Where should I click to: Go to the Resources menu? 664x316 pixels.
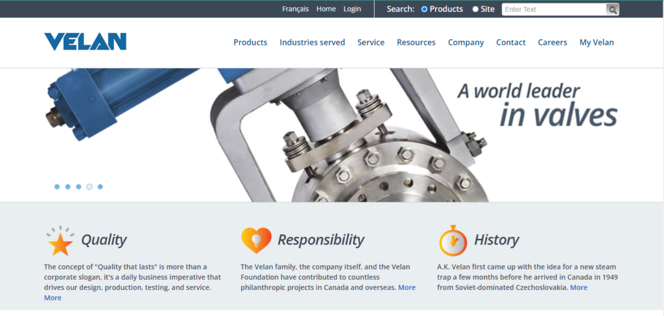[x=416, y=42]
